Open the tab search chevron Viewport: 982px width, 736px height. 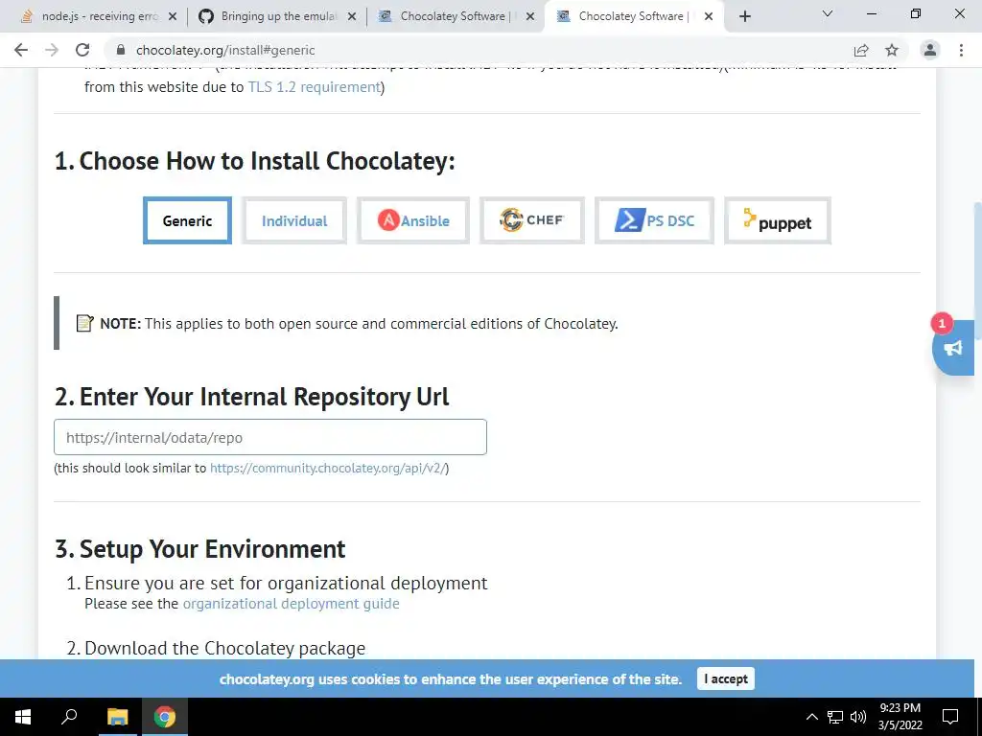tap(828, 13)
